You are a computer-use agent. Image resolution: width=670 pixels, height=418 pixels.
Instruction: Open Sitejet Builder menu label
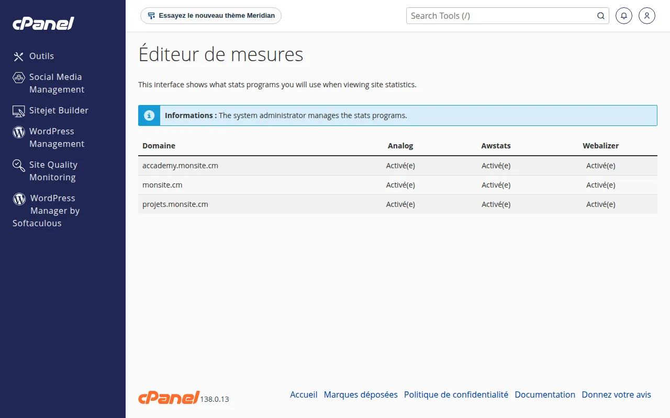coord(59,110)
